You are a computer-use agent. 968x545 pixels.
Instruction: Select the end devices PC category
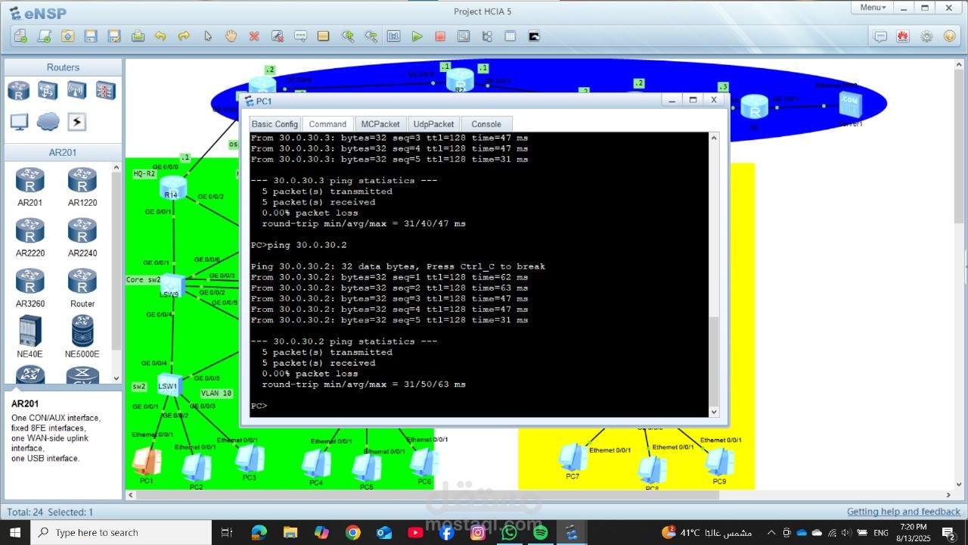click(x=19, y=122)
